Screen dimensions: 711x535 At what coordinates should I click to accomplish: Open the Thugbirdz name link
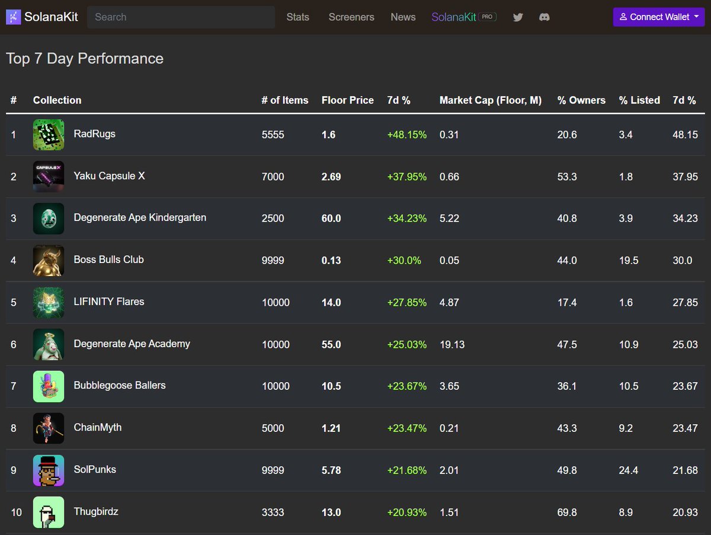(x=96, y=511)
